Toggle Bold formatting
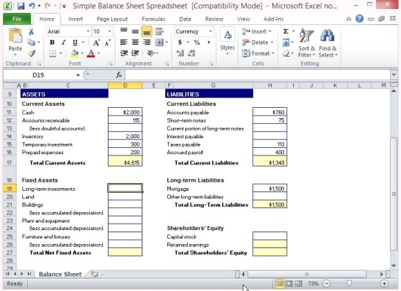This screenshot has height=291, width=401. coord(52,42)
